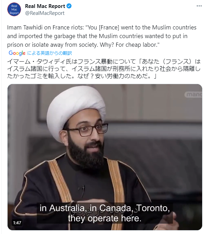This screenshot has height=234, width=208.
Task: Click the Real Mac Report display name
Action: [45, 6]
